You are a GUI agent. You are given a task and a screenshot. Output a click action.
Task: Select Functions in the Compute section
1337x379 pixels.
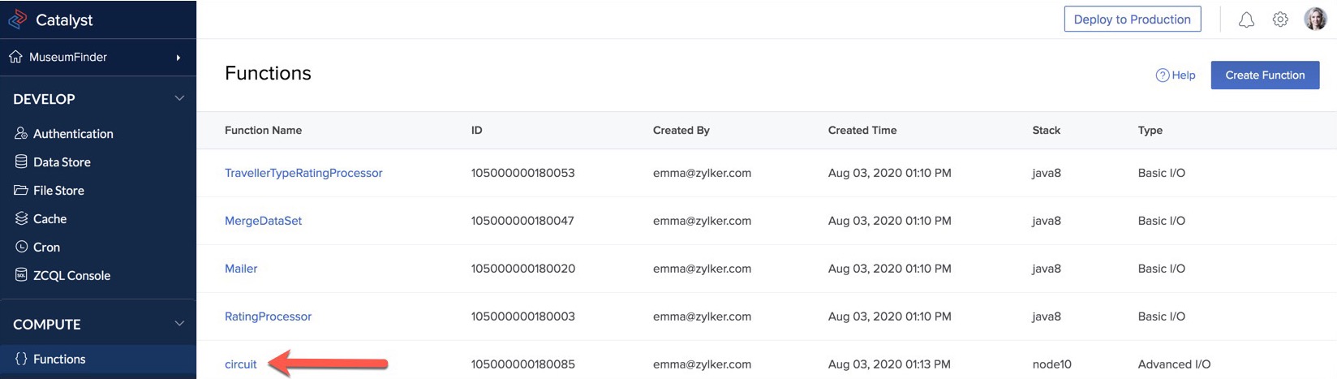tap(59, 359)
